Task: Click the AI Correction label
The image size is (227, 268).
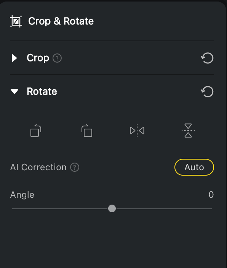Action: point(38,167)
